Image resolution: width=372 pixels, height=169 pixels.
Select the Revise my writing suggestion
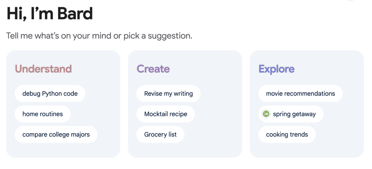pos(168,93)
